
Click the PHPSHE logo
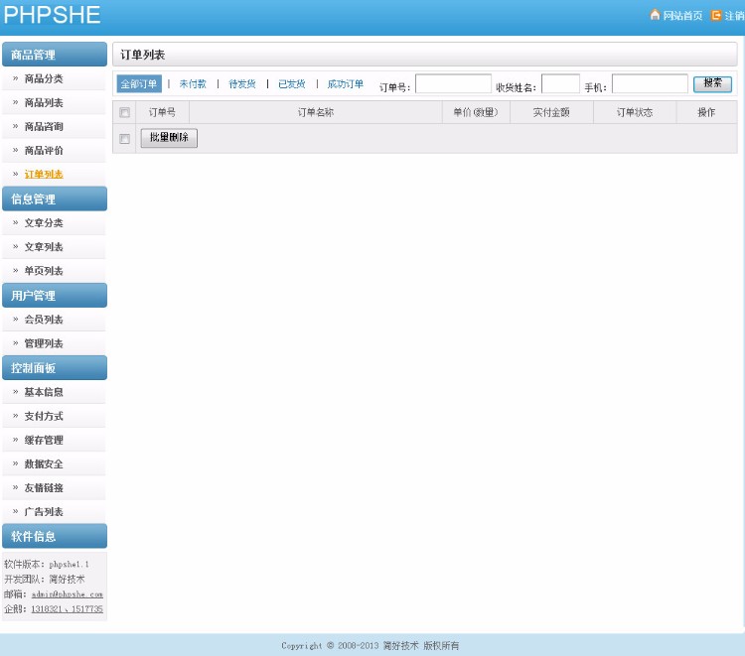pos(53,15)
